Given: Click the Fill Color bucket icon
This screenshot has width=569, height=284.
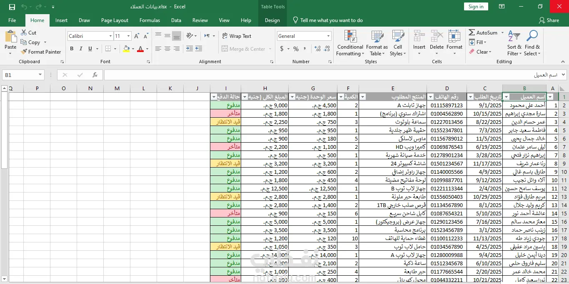Looking at the screenshot, I should (126, 49).
